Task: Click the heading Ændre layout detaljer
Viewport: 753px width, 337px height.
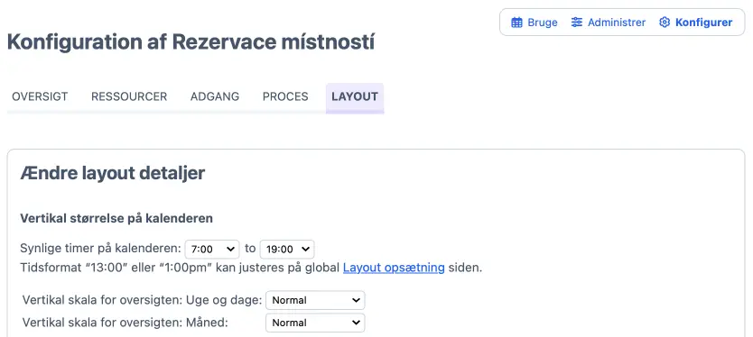Action: (113, 174)
